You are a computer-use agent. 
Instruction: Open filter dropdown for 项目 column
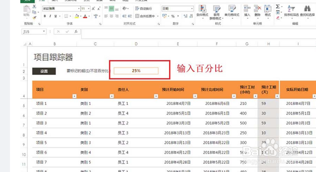point(74,96)
